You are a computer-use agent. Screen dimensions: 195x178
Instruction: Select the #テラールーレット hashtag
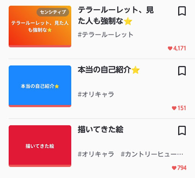click(105, 35)
